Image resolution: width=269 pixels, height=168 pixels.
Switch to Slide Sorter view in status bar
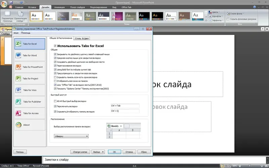[x=226, y=166]
